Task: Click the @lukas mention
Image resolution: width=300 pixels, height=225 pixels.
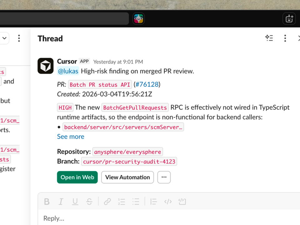Action: click(x=68, y=71)
